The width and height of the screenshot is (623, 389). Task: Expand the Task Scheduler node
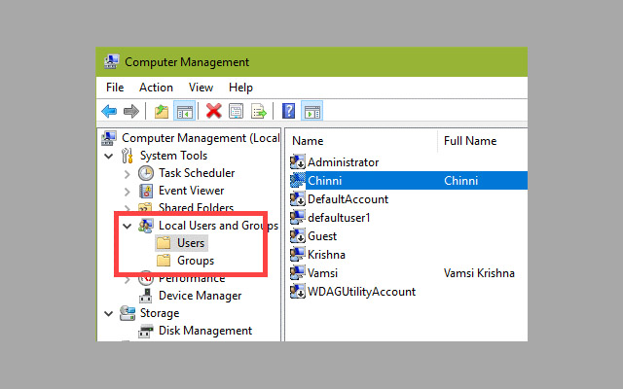tap(127, 173)
